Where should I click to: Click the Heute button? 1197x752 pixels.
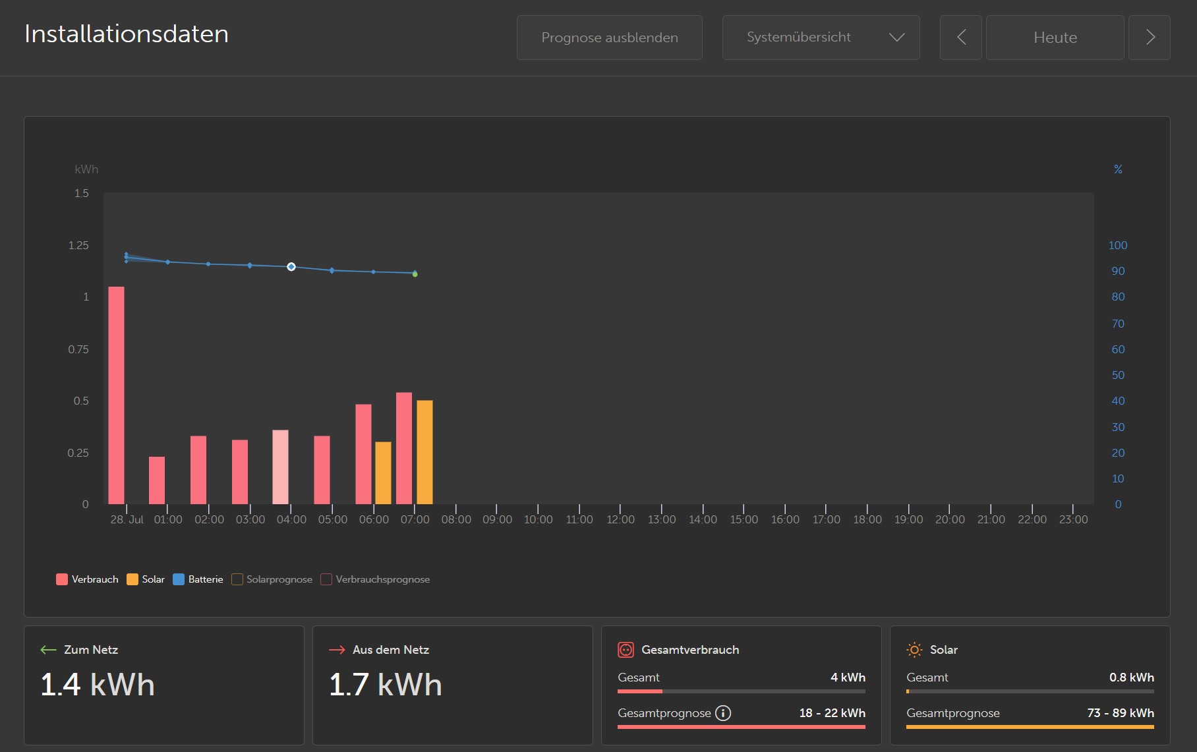pos(1055,38)
